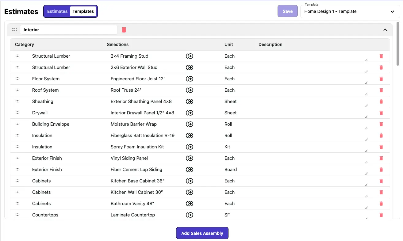Delete the Kitchen Base Cabinet 36″ row
This screenshot has width=403, height=241.
pos(381,181)
